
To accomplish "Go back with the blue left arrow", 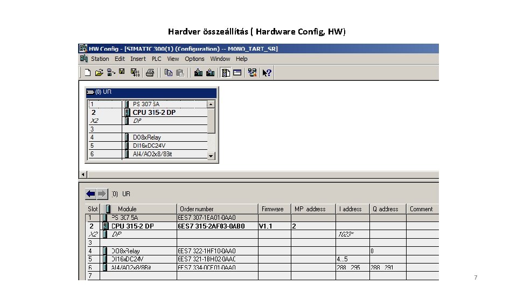I will point(90,194).
